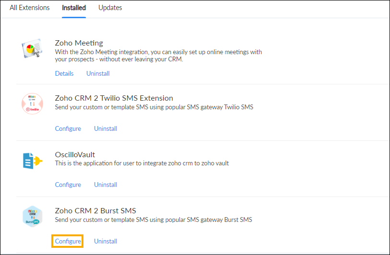
Task: Configure the OscilloVault extension
Action: pos(68,185)
